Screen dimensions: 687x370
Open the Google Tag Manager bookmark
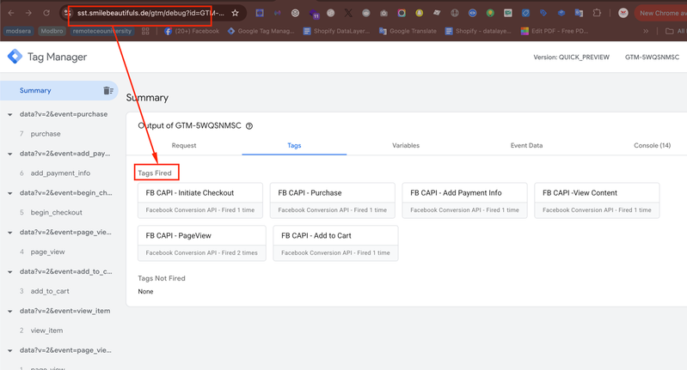[x=261, y=31]
